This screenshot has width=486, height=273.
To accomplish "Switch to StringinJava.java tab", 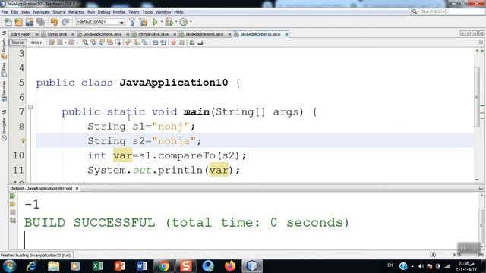I will (153, 34).
